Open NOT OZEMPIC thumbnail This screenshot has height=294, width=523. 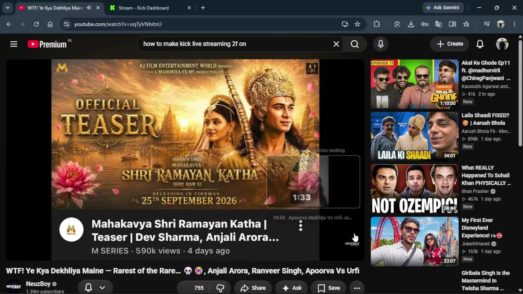(x=414, y=189)
